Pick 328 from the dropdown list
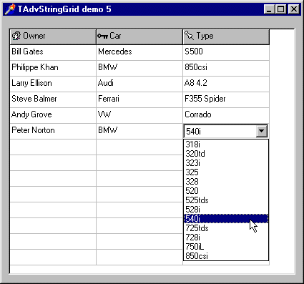Screen dimensions: 304x284 [226, 182]
